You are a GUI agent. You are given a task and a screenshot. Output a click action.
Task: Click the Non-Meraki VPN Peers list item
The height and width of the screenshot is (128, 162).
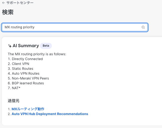pyautogui.click(x=30, y=78)
